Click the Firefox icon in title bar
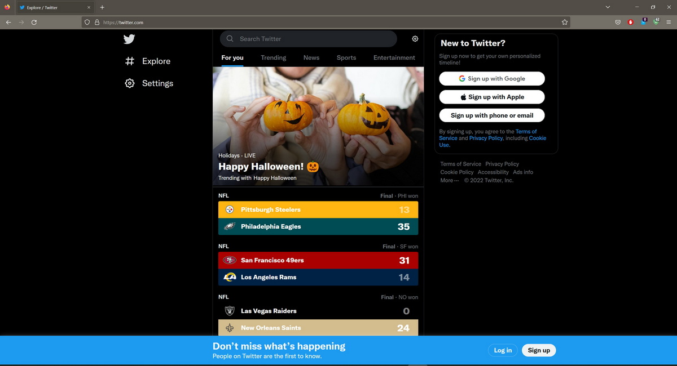 (x=7, y=7)
